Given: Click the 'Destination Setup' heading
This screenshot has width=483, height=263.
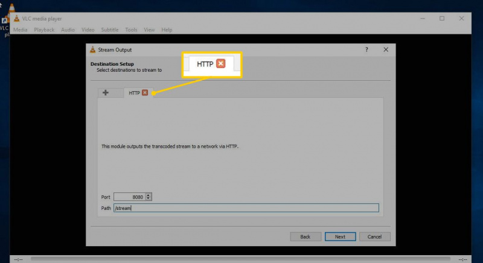Looking at the screenshot, I should pos(112,64).
